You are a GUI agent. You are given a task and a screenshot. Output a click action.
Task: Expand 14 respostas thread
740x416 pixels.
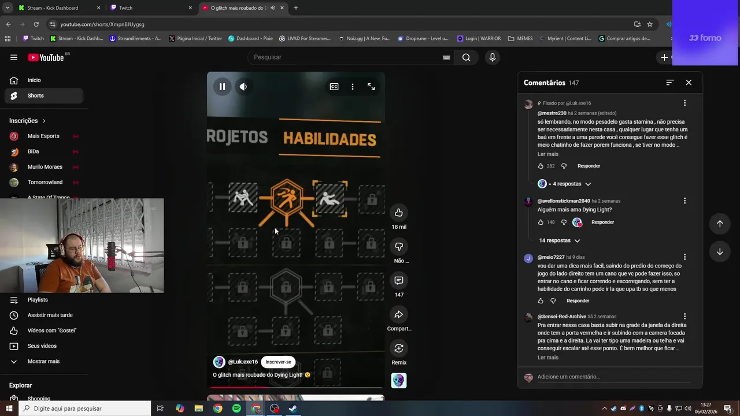(560, 240)
